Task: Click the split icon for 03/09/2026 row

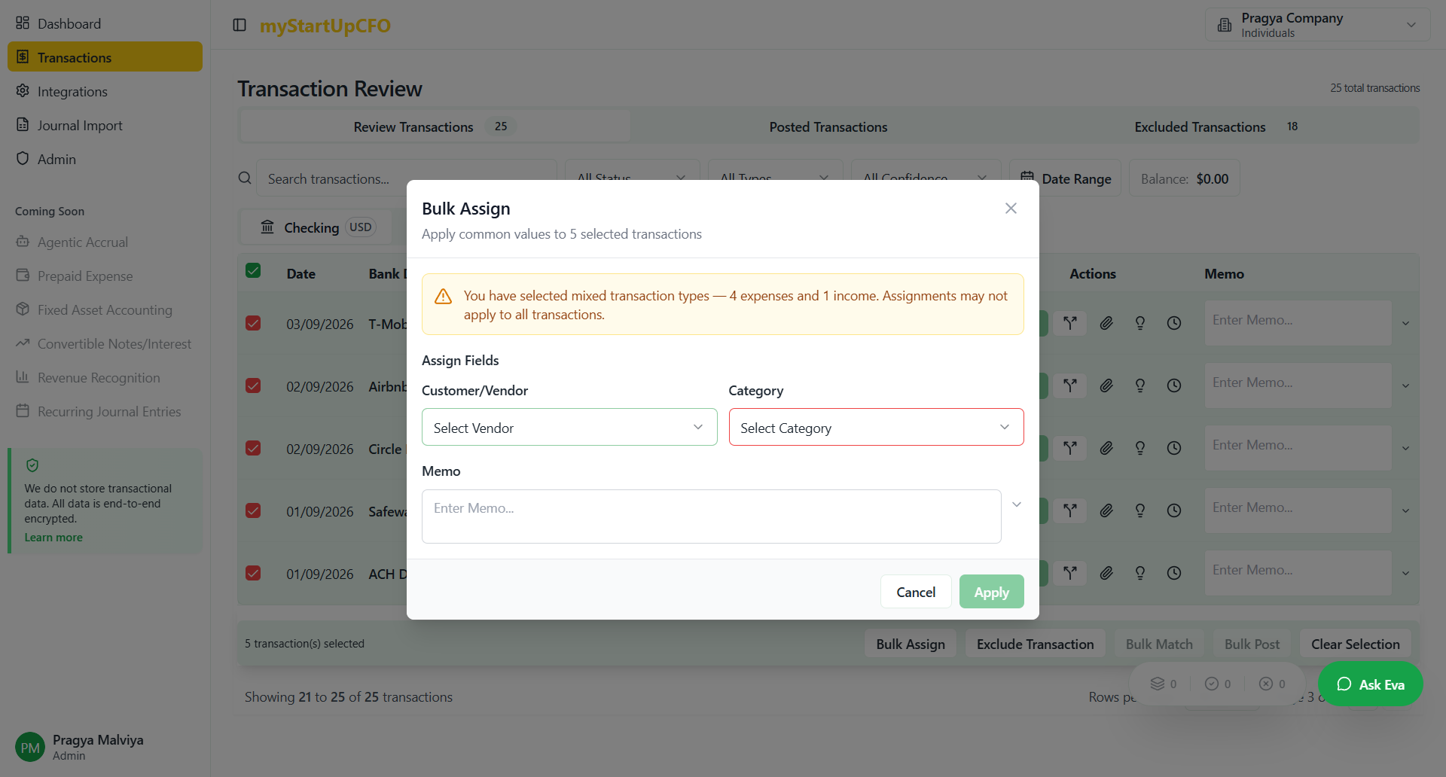Action: pyautogui.click(x=1069, y=323)
